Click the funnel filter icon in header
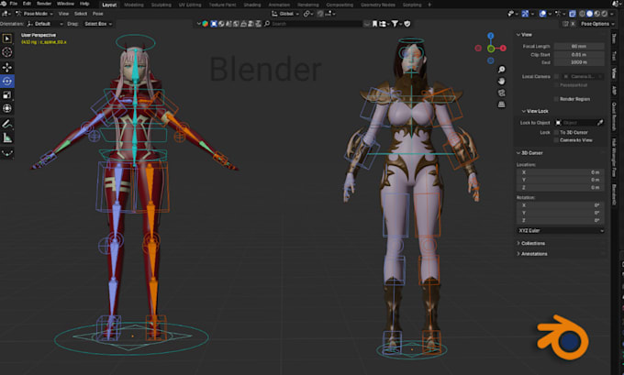624x375 pixels. (x=395, y=24)
